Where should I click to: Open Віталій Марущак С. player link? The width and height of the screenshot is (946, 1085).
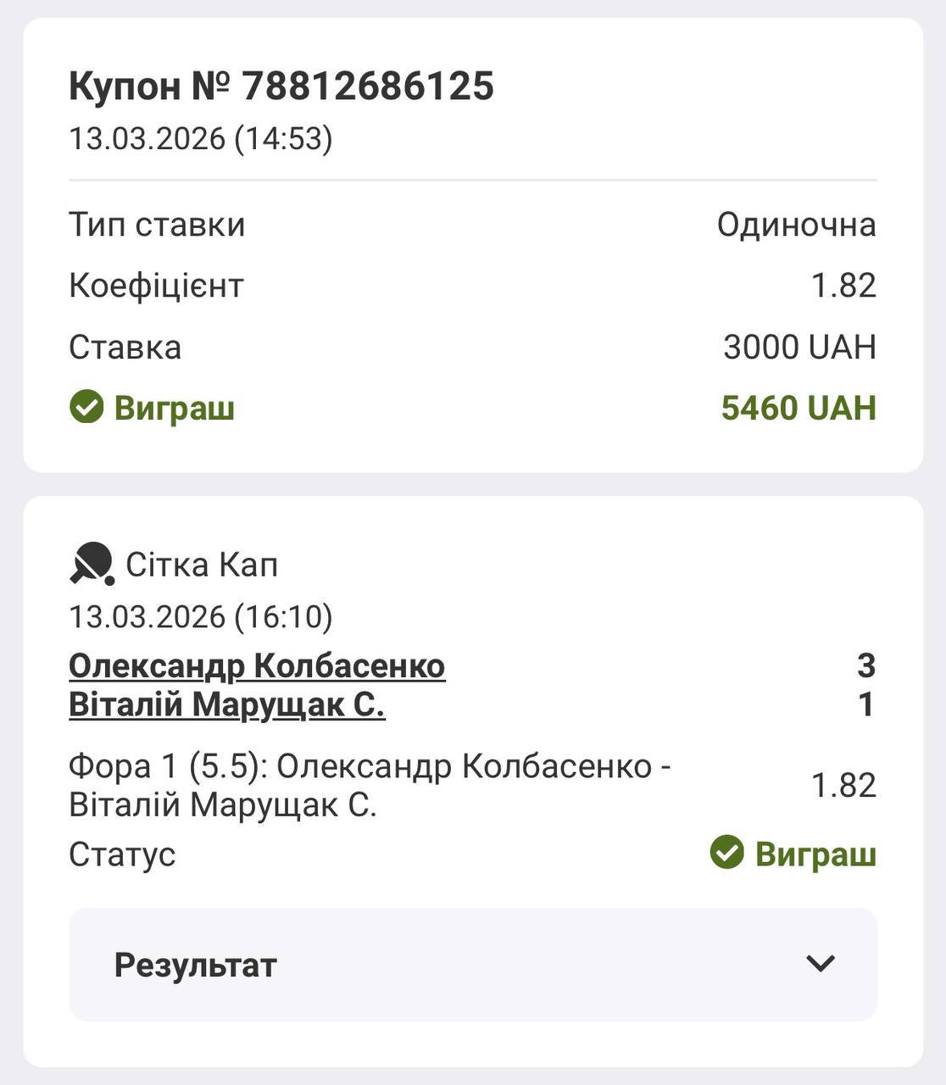click(x=227, y=705)
